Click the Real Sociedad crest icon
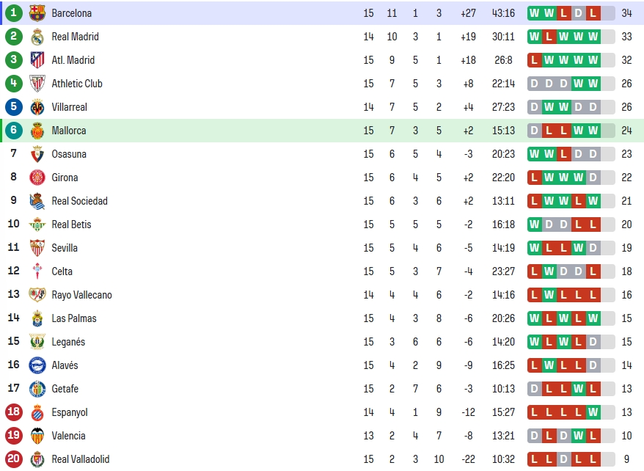Viewport: 644px width, 471px height. point(37,201)
